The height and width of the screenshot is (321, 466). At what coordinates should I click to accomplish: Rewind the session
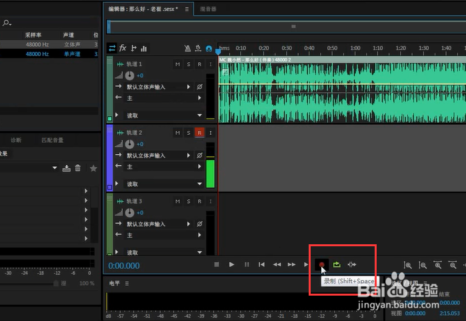(277, 264)
